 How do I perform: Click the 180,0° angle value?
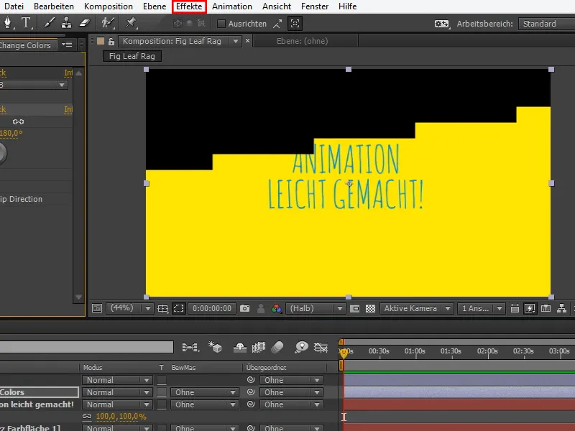(11, 133)
